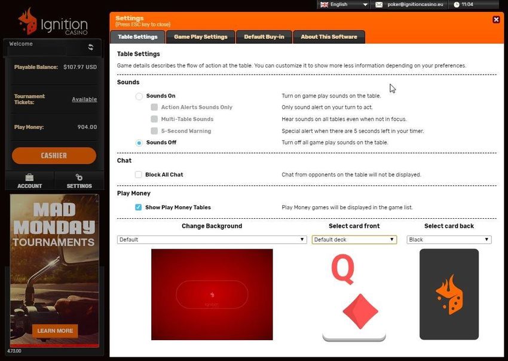Click the clock icon in top bar
Viewport: 508px width, 361px height.
pos(457,5)
